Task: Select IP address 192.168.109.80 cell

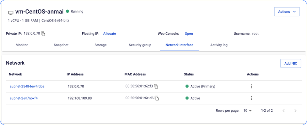Action: pos(80,98)
